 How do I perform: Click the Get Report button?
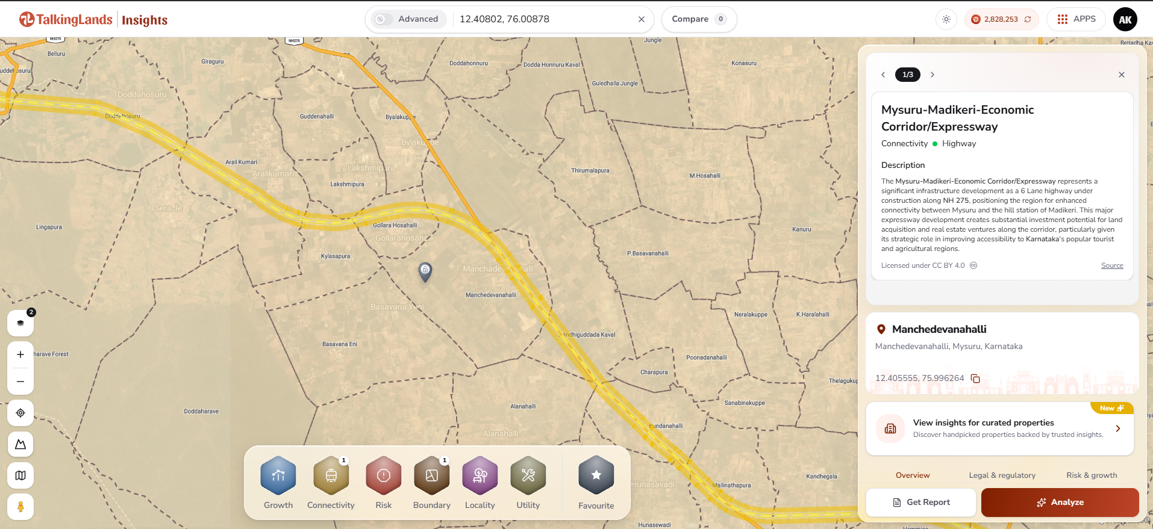click(921, 503)
